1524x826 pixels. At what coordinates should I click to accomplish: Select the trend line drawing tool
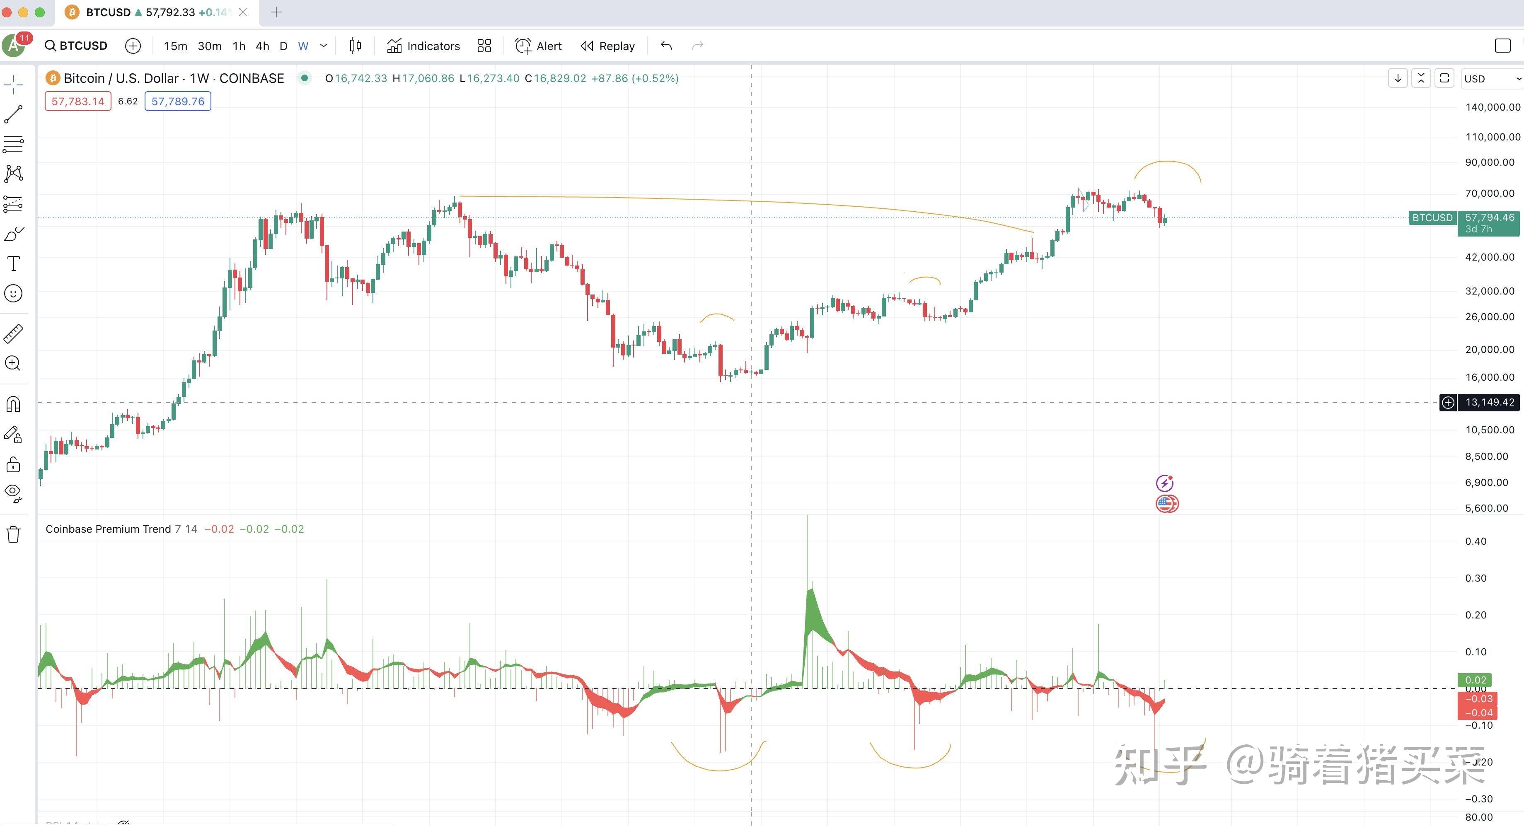pyautogui.click(x=14, y=115)
